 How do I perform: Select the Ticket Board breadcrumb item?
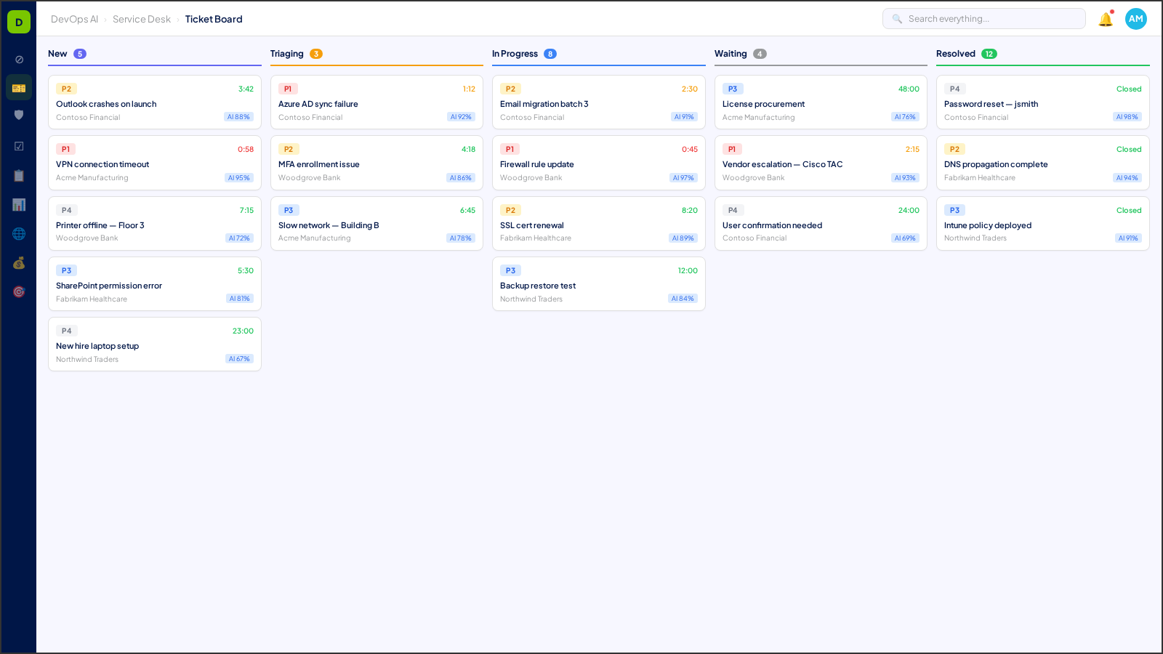click(214, 19)
